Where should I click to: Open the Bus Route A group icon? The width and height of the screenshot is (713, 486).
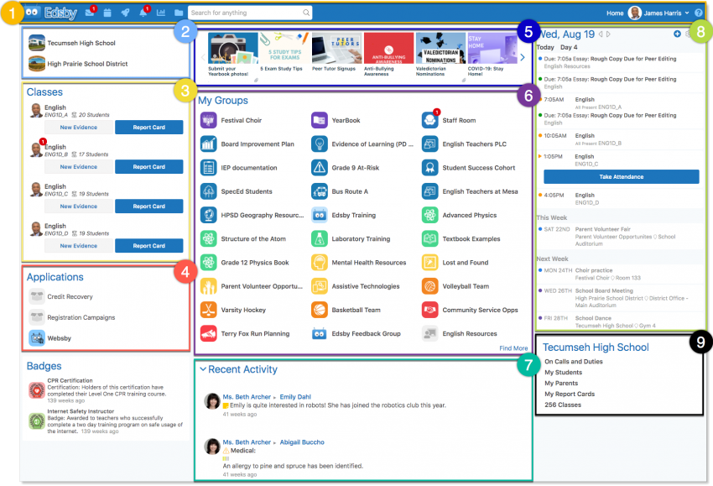tap(319, 191)
